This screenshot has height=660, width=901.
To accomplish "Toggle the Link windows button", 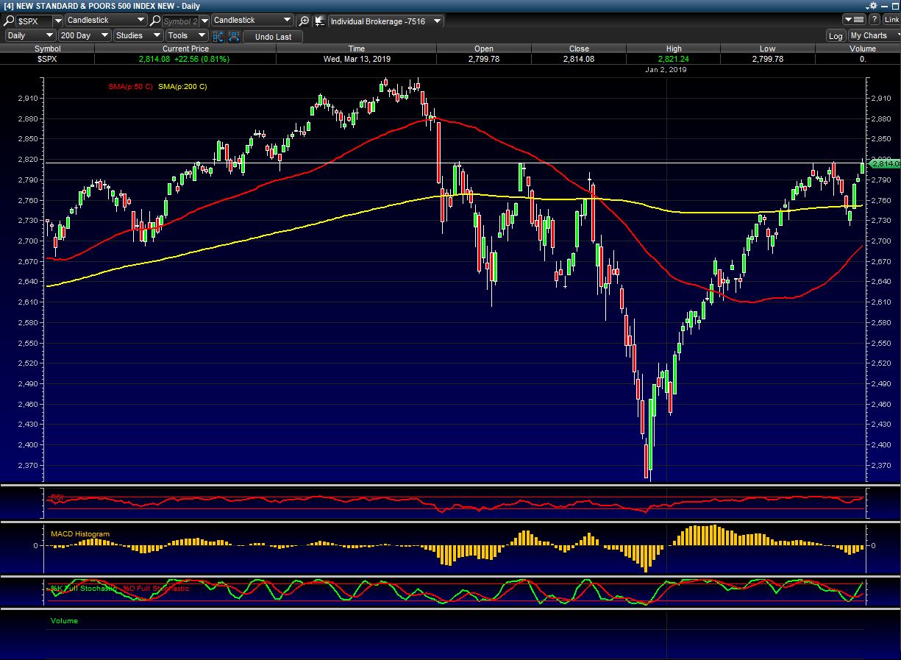I will [891, 20].
